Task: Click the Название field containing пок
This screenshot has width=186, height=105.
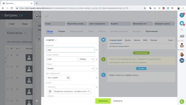Action: (70, 50)
